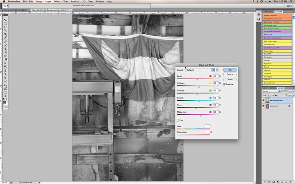
Task: Open the Analysis menu
Action: [x=75, y=1]
